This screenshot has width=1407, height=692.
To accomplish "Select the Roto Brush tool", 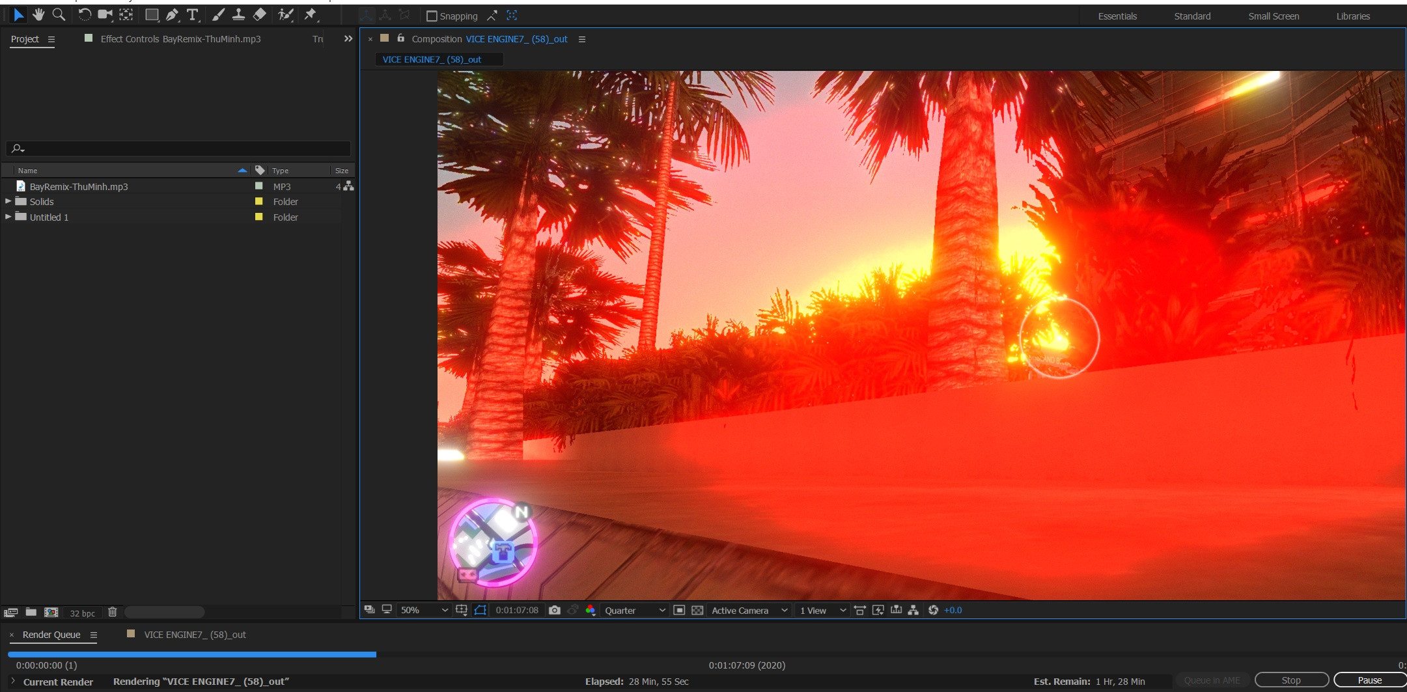I will click(286, 14).
